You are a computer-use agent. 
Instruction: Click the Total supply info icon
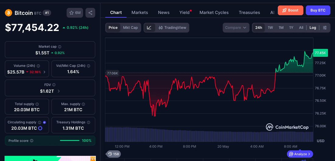pyautogui.click(x=37, y=104)
